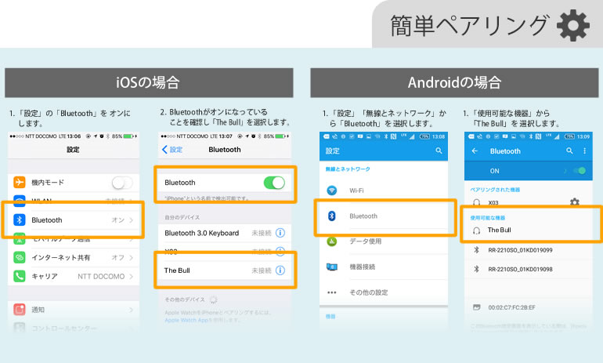This screenshot has height=363, width=603.
Task: Click the iOSの場合 header
Action: pyautogui.click(x=149, y=82)
